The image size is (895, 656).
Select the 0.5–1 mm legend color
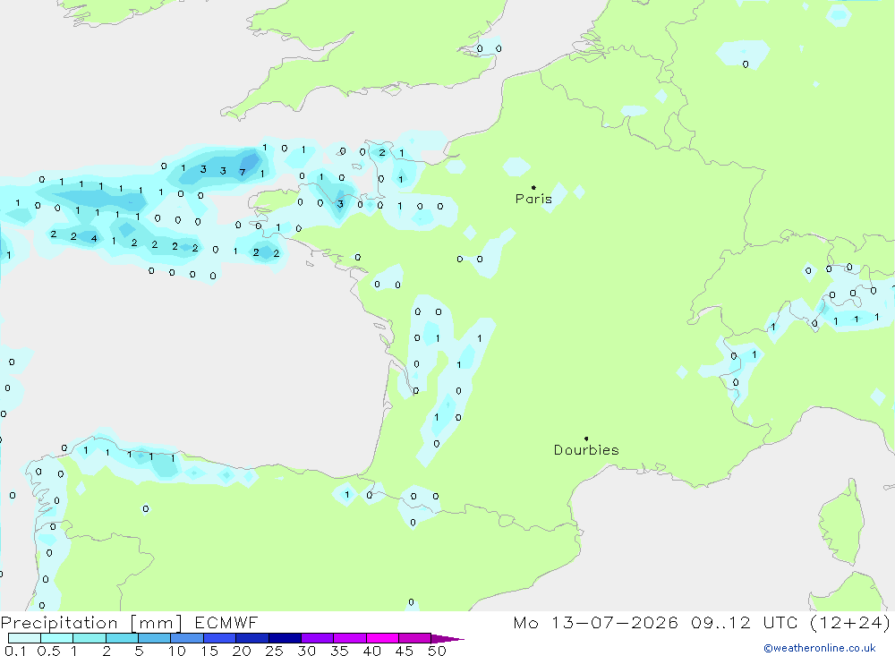pyautogui.click(x=56, y=638)
